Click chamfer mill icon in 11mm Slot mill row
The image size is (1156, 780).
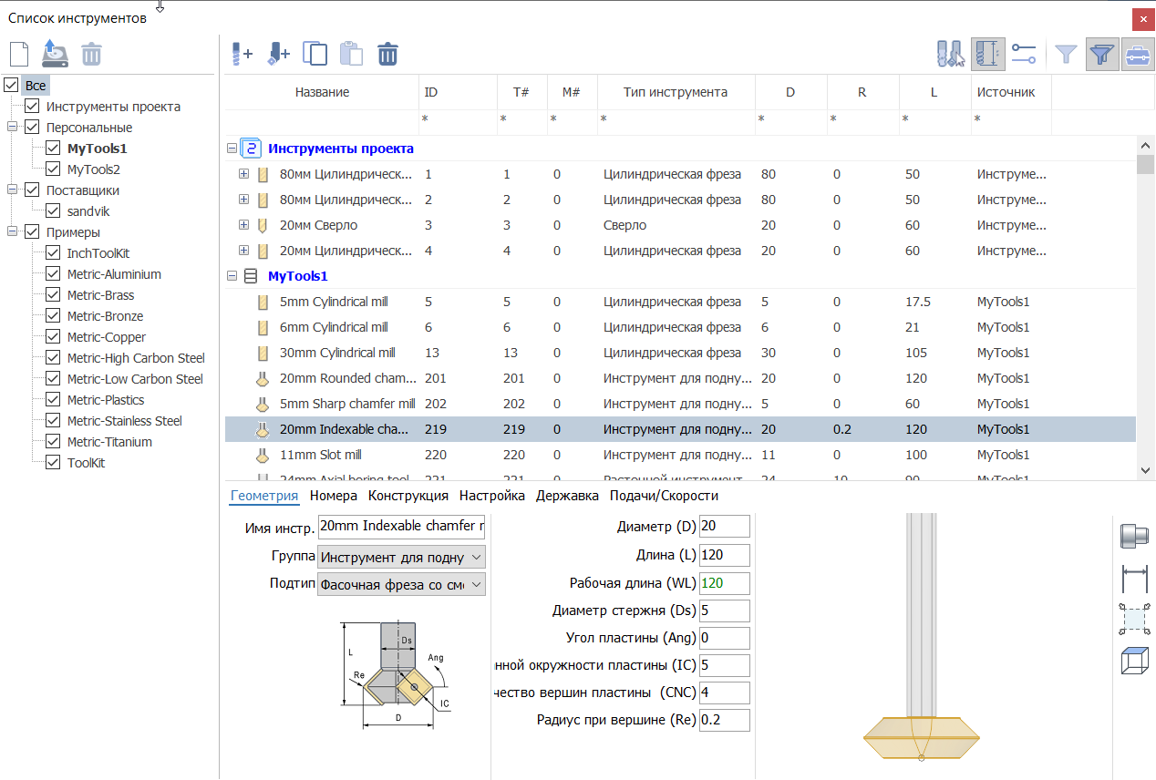click(262, 455)
